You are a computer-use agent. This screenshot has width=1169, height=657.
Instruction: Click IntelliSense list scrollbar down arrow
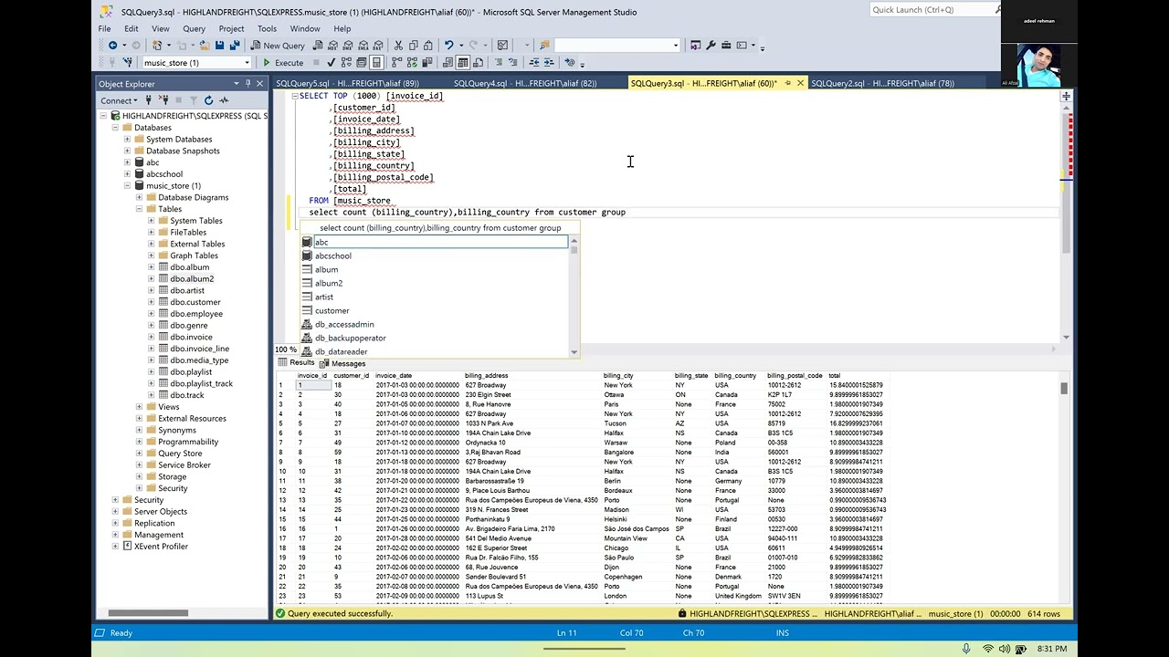tap(574, 351)
